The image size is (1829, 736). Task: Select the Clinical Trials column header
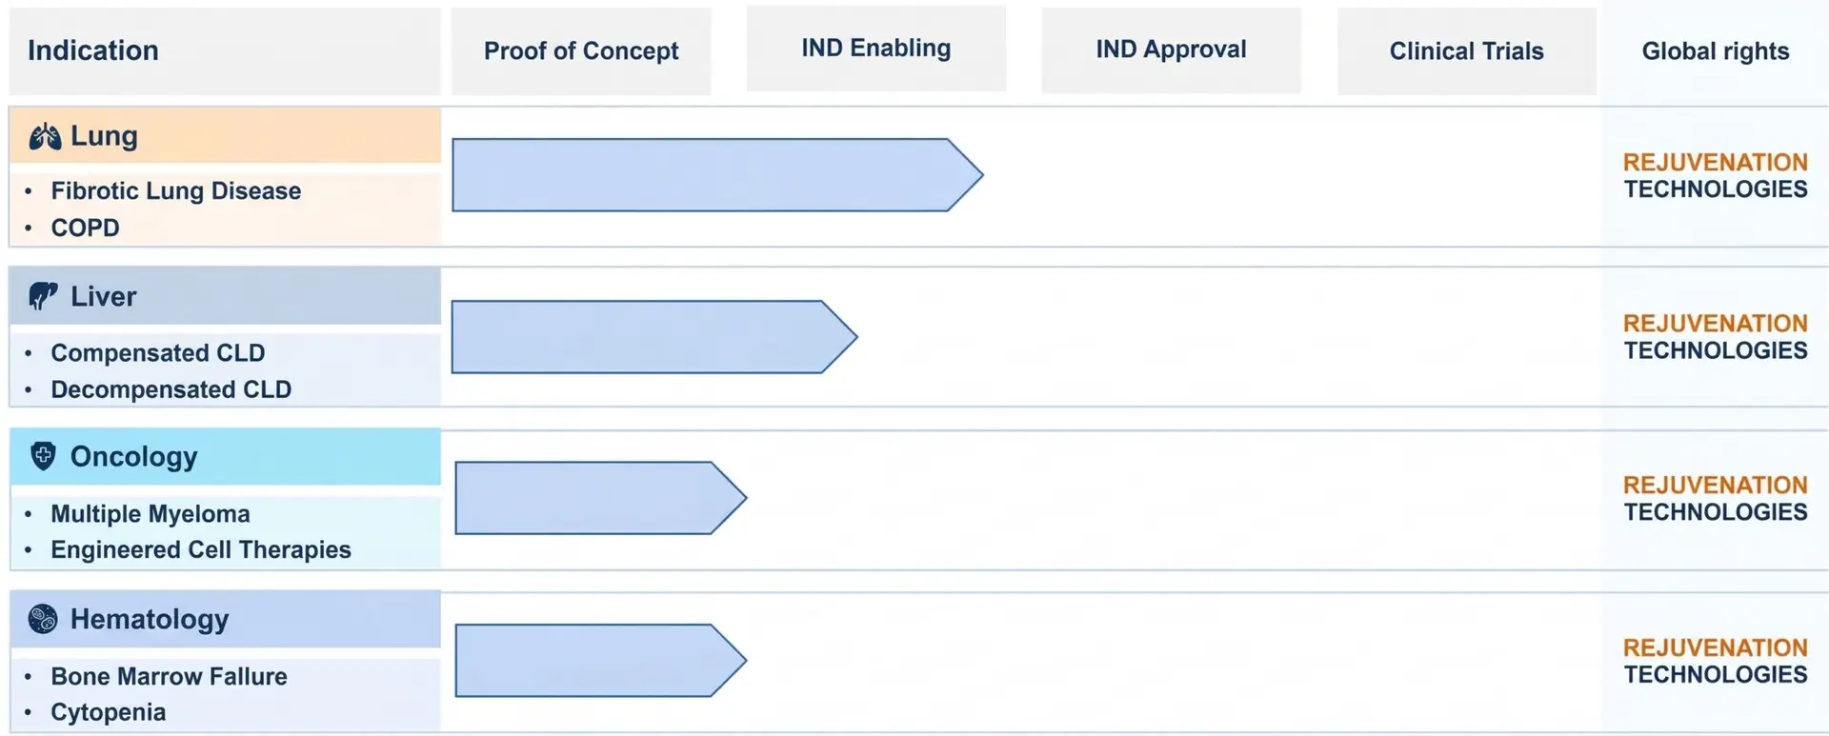tap(1466, 51)
